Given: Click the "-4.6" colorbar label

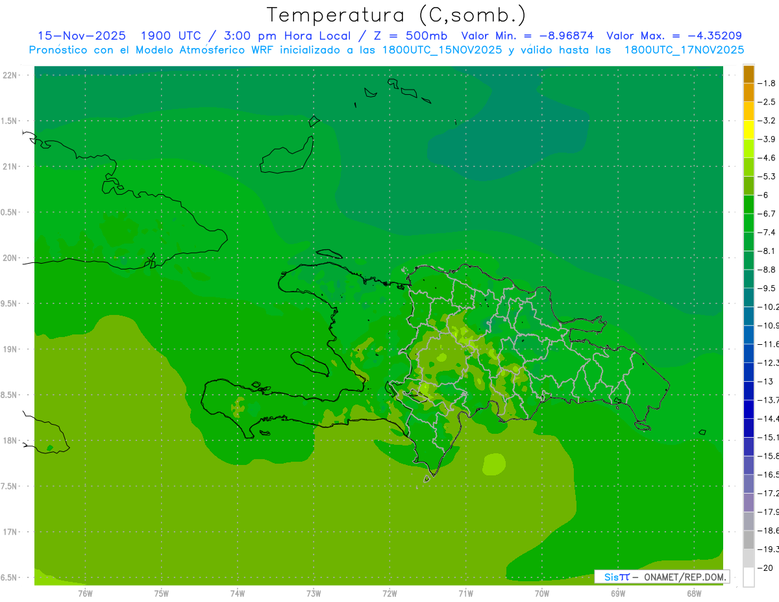Looking at the screenshot, I should pyautogui.click(x=767, y=158).
